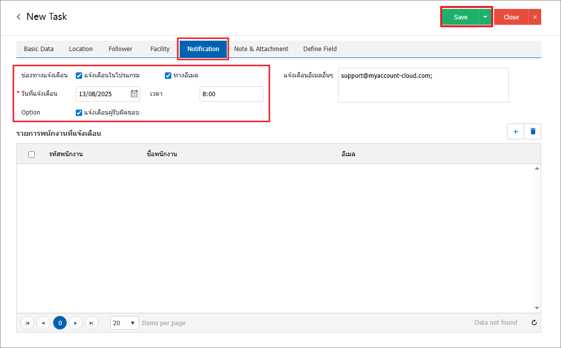The height and width of the screenshot is (348, 561).
Task: Click the back arrow beside New Task
Action: click(19, 17)
